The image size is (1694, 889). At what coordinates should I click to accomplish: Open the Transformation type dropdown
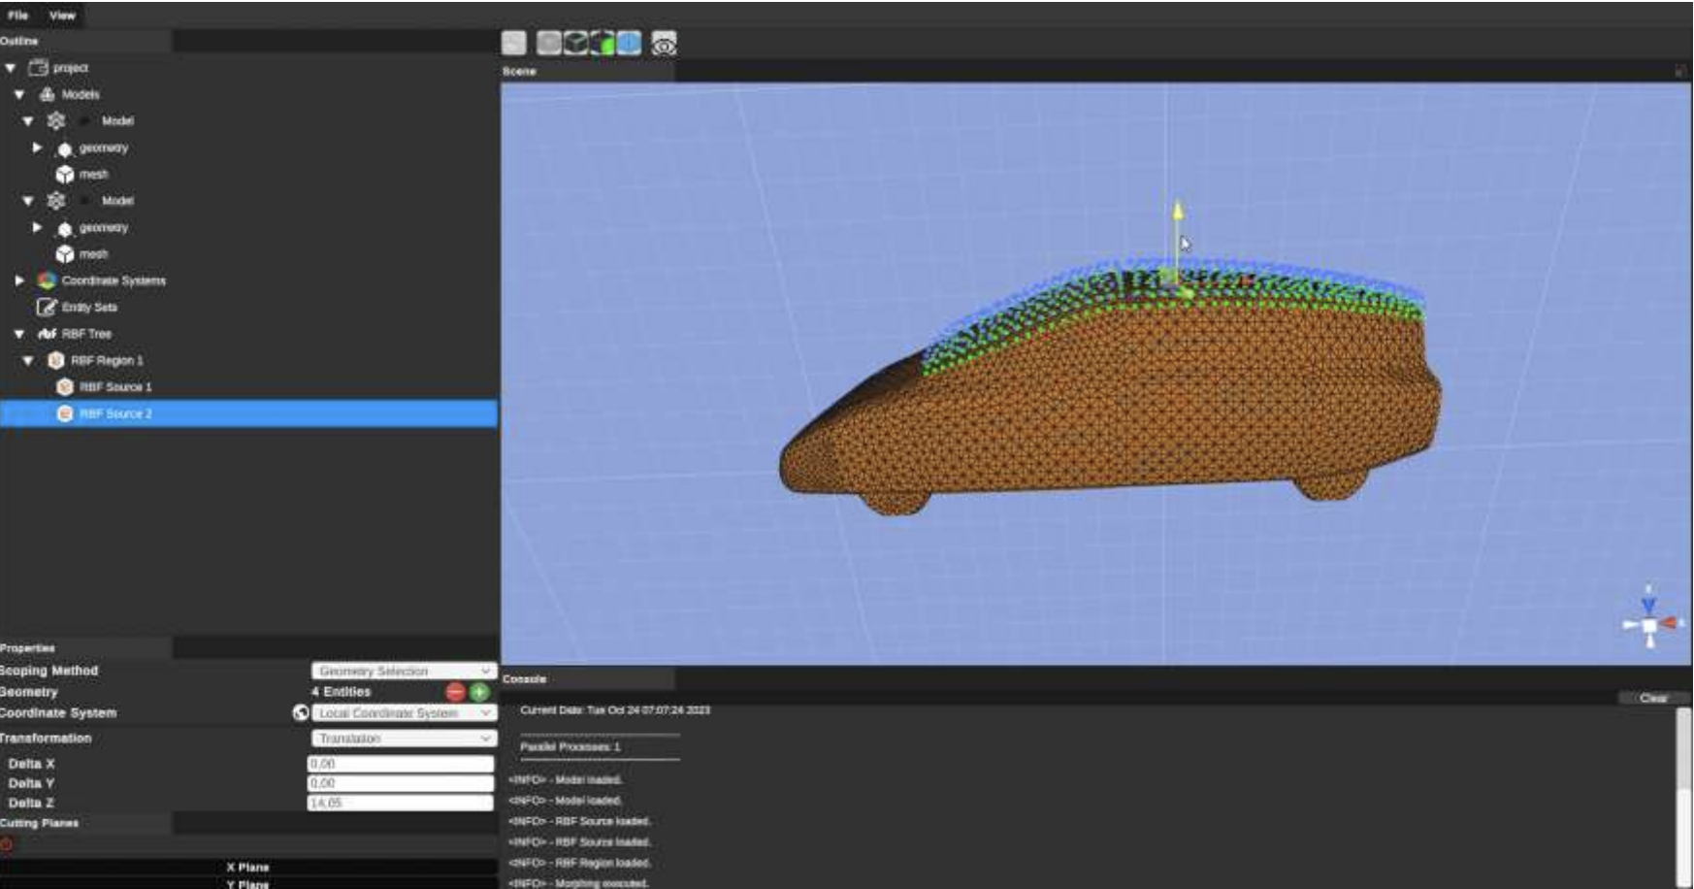pos(405,739)
